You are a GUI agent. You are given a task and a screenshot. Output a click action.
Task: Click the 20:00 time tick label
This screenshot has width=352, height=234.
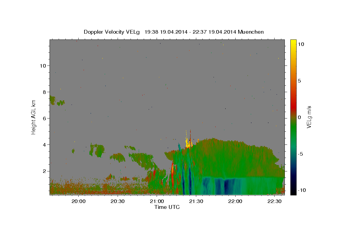click(x=79, y=202)
